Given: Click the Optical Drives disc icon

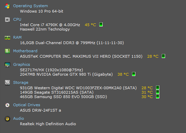Looking at the screenshot, I should (7, 105).
